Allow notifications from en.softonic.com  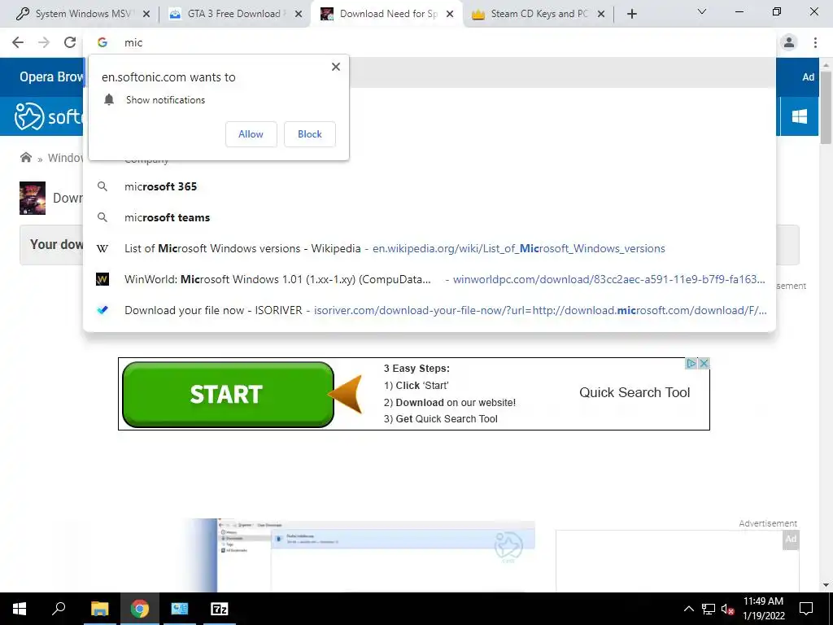pyautogui.click(x=251, y=134)
